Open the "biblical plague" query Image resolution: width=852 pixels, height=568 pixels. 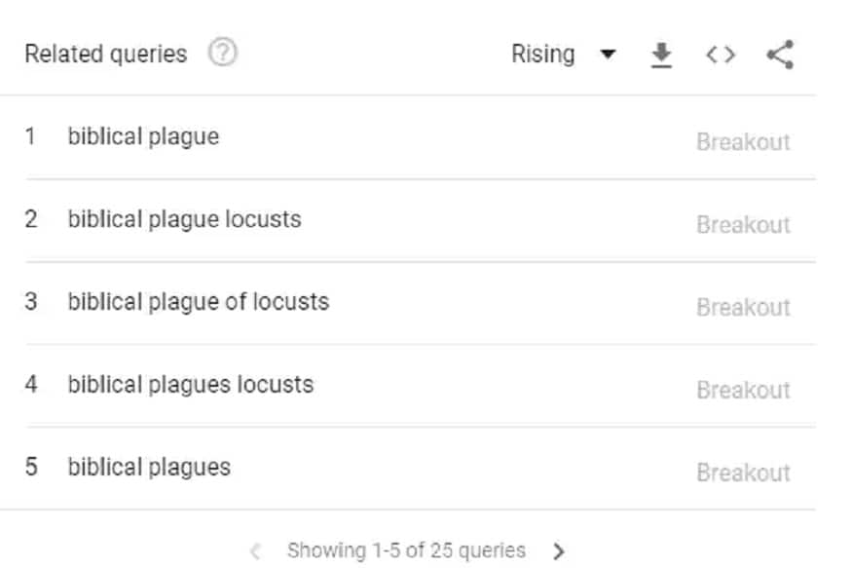(143, 136)
